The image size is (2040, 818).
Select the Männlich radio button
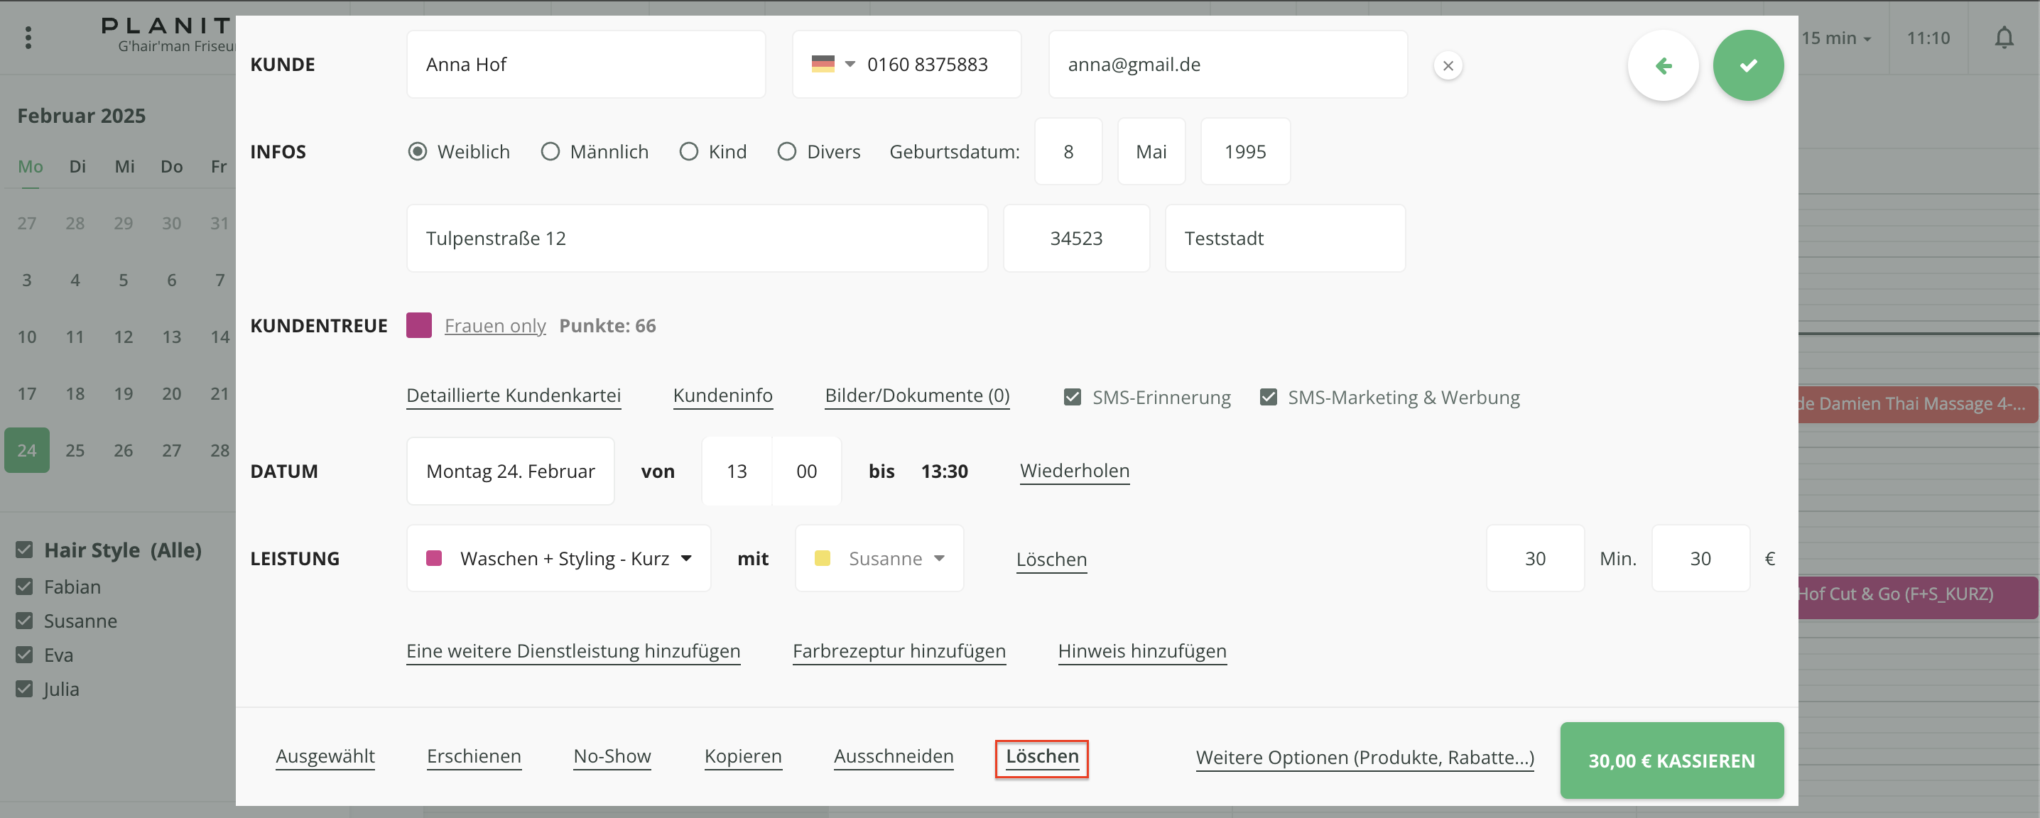click(550, 151)
